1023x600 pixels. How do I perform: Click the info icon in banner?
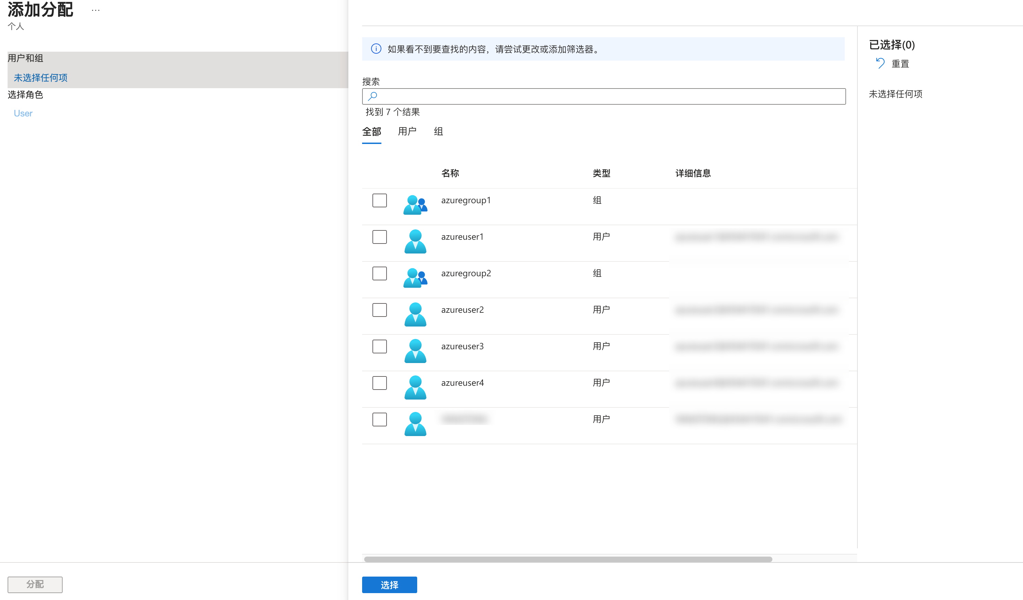click(376, 49)
